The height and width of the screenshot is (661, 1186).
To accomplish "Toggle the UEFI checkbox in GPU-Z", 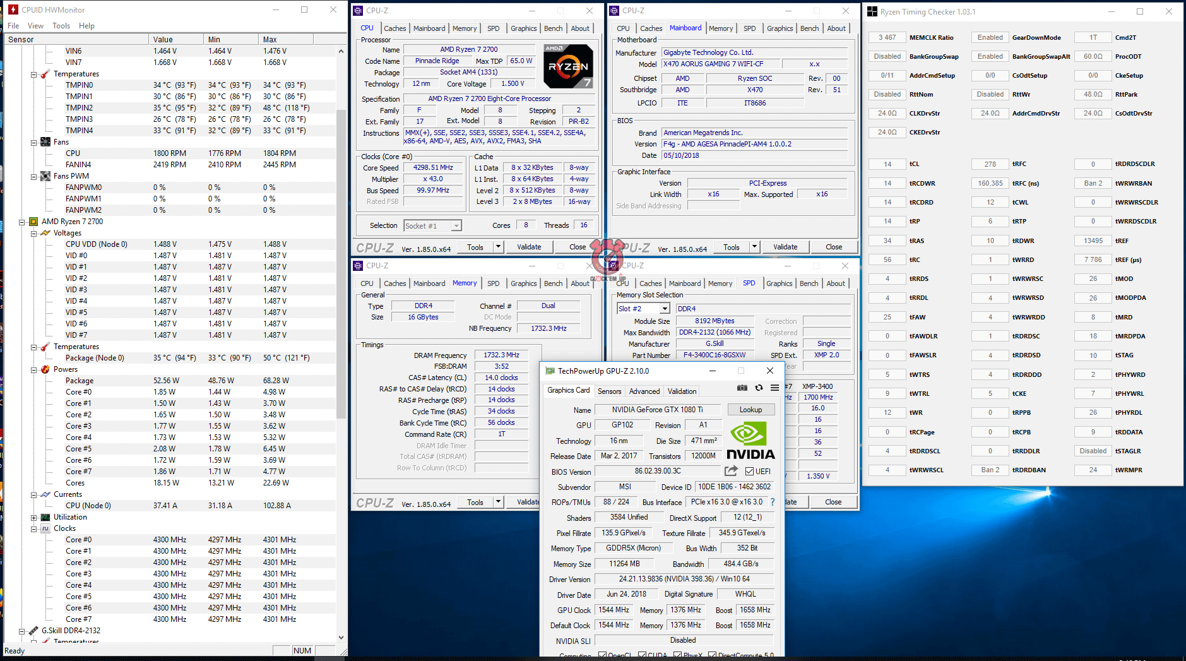I will (749, 471).
